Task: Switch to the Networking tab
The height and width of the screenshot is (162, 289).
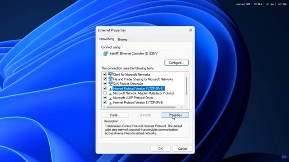Action: point(107,39)
